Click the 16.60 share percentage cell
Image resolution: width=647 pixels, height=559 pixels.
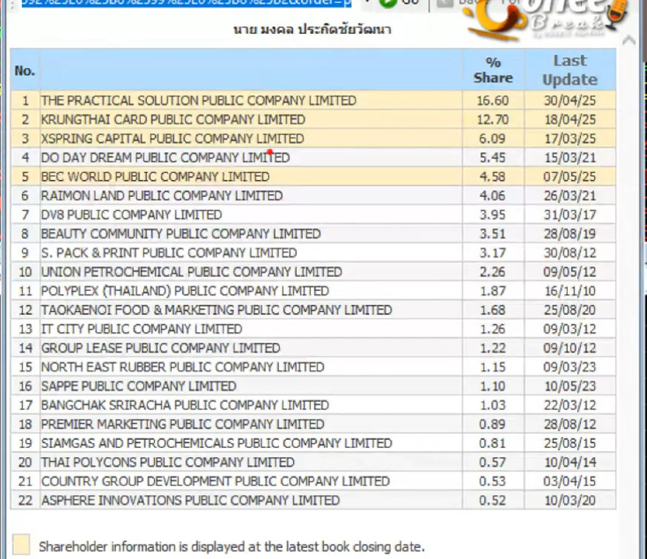[x=493, y=101]
